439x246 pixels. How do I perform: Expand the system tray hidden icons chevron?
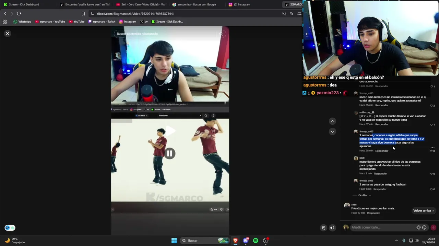(x=396, y=241)
